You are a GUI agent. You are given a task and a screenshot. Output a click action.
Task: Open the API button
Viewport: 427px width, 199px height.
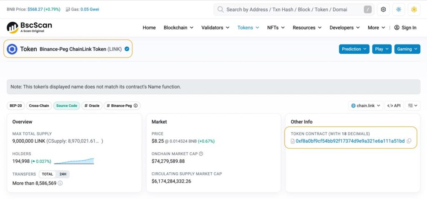[x=394, y=106]
